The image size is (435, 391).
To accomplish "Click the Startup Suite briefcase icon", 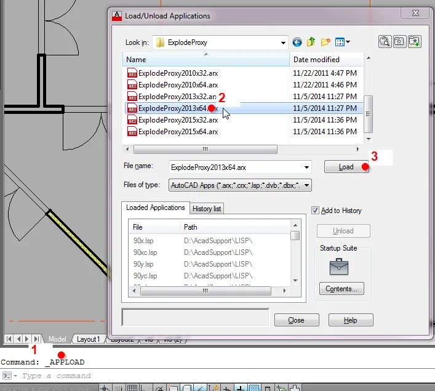I will [x=339, y=267].
